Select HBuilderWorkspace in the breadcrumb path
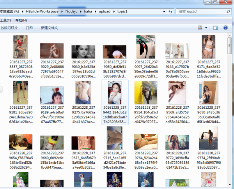Viewport: 234px width, 189px height. (x=42, y=11)
